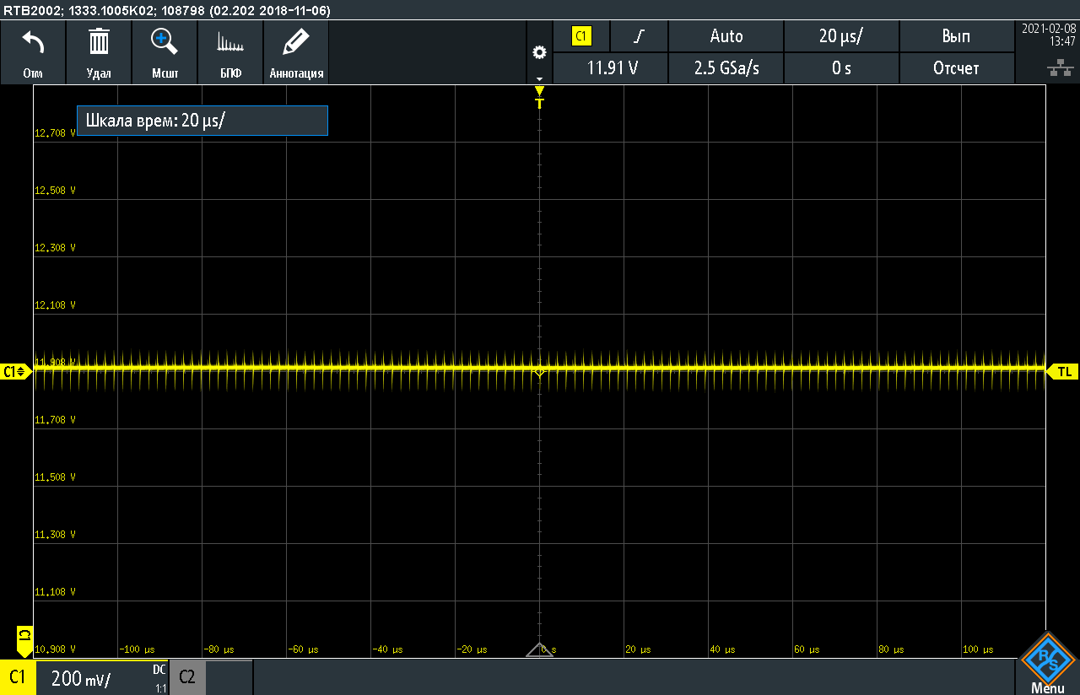Open the Rohde & Schwarz Menu button
This screenshot has width=1080, height=695.
[x=1047, y=664]
